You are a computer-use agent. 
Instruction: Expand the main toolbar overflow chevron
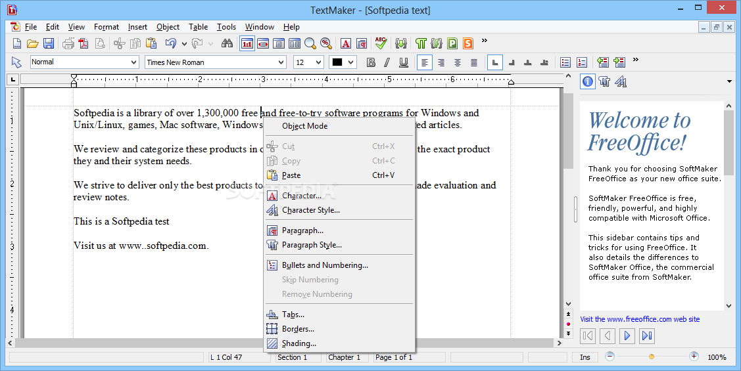click(485, 41)
